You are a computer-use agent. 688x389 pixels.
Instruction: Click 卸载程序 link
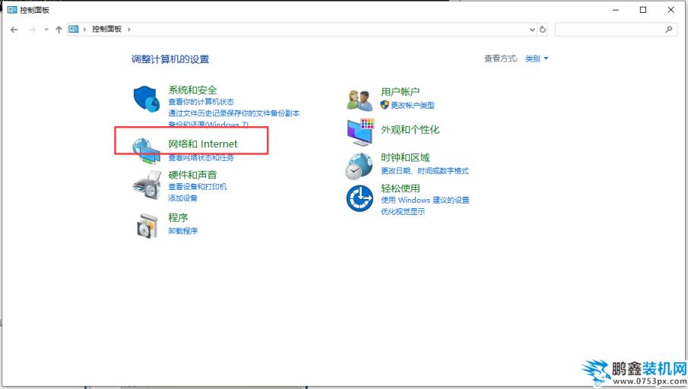(183, 231)
